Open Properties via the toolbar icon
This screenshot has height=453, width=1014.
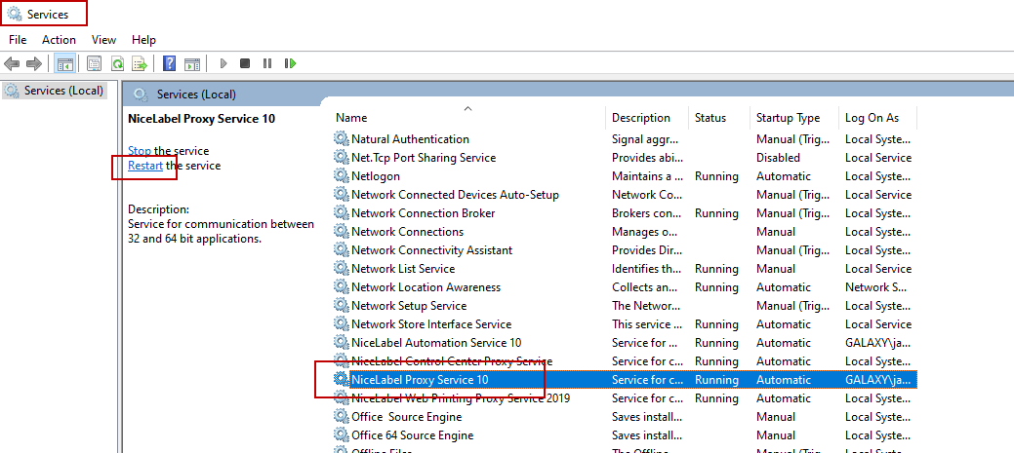click(95, 63)
